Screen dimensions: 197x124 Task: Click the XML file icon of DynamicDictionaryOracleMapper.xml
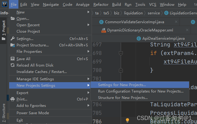[104, 30]
